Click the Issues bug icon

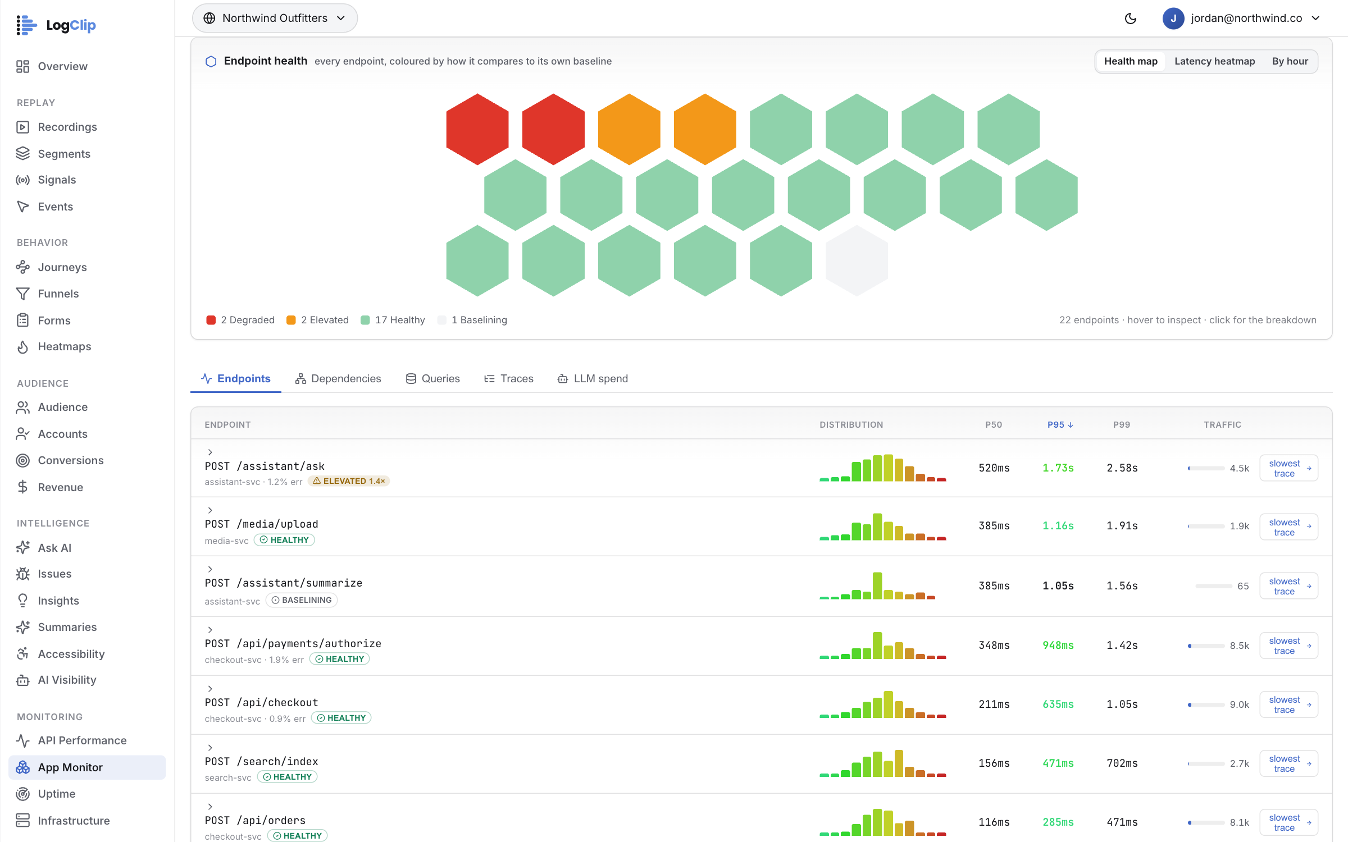pos(22,574)
